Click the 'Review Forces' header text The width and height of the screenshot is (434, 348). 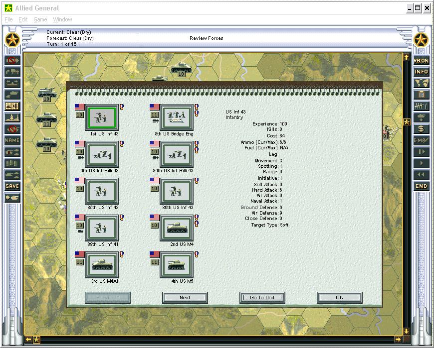207,38
